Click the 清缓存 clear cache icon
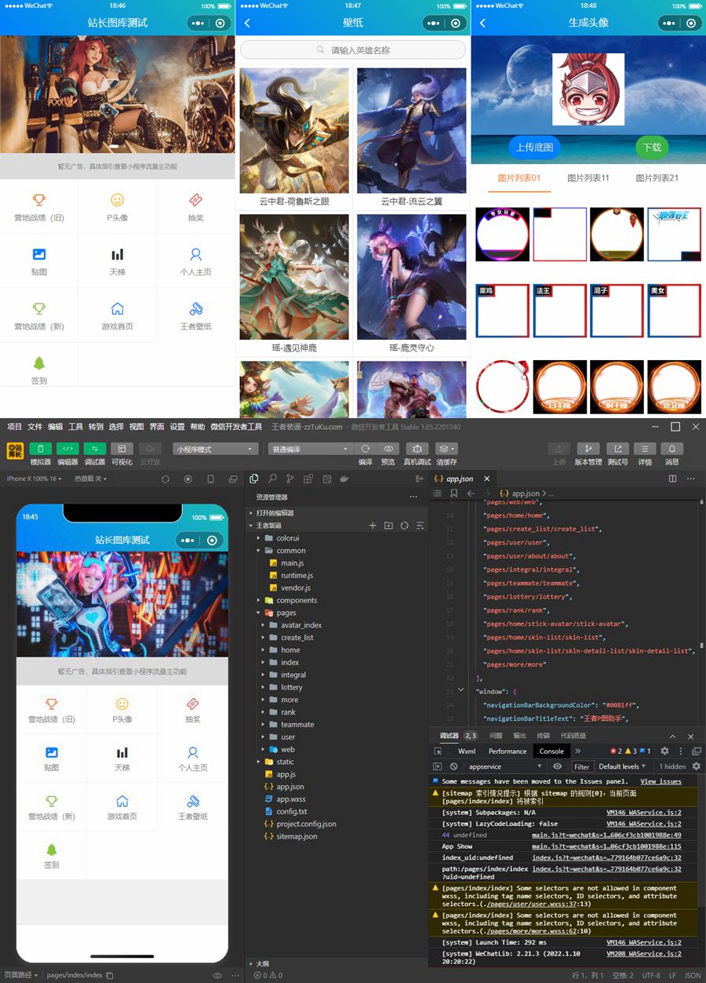This screenshot has height=983, width=706. tap(446, 449)
